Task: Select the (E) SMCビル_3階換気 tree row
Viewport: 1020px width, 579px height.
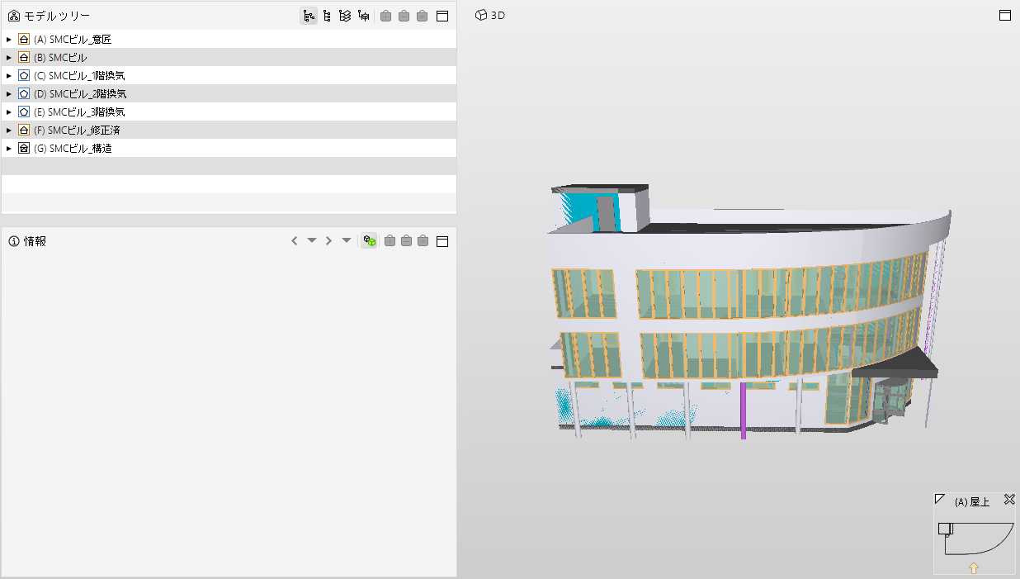Action: [x=229, y=112]
